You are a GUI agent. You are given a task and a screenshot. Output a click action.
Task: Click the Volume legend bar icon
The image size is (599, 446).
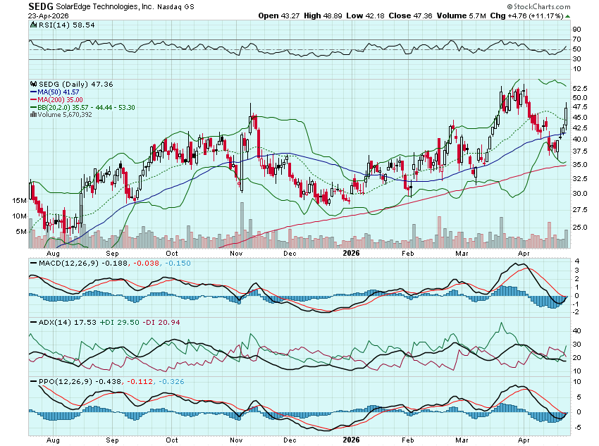(32, 115)
